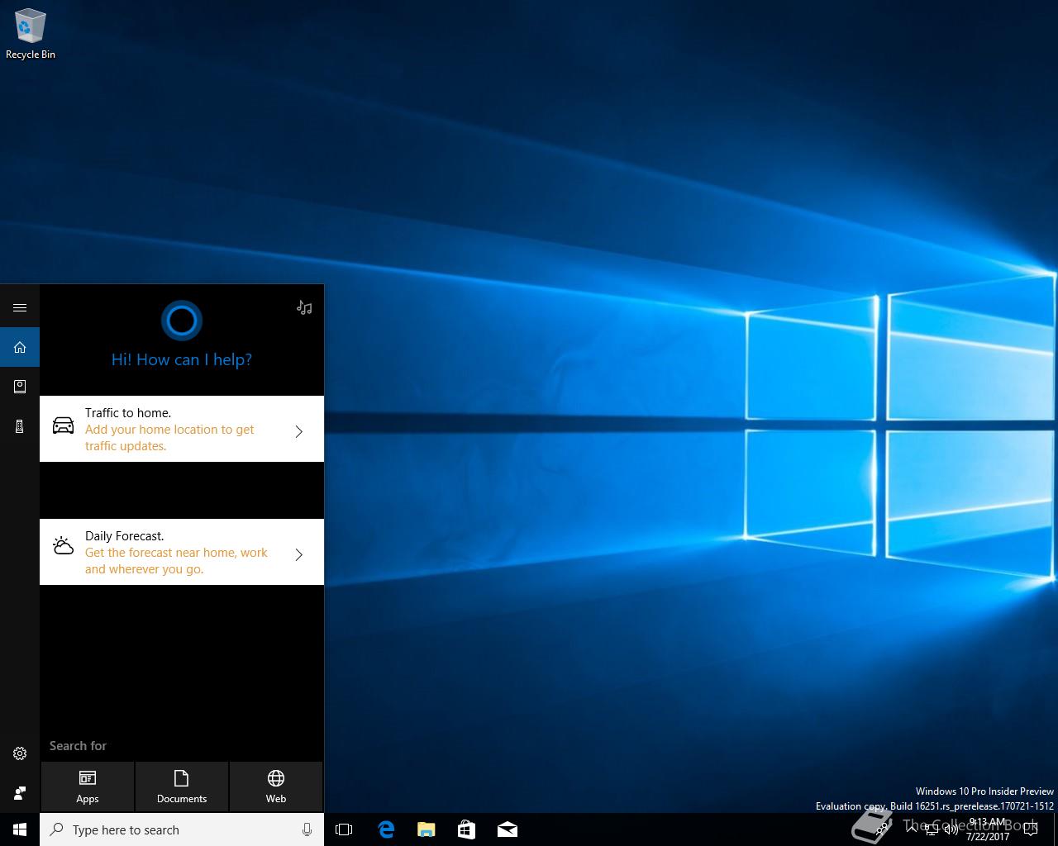Viewport: 1058px width, 846px height.
Task: Search for Web
Action: [x=276, y=787]
